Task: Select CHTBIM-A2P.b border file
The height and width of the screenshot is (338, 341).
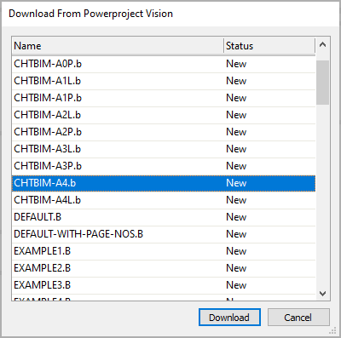Action: (x=164, y=132)
